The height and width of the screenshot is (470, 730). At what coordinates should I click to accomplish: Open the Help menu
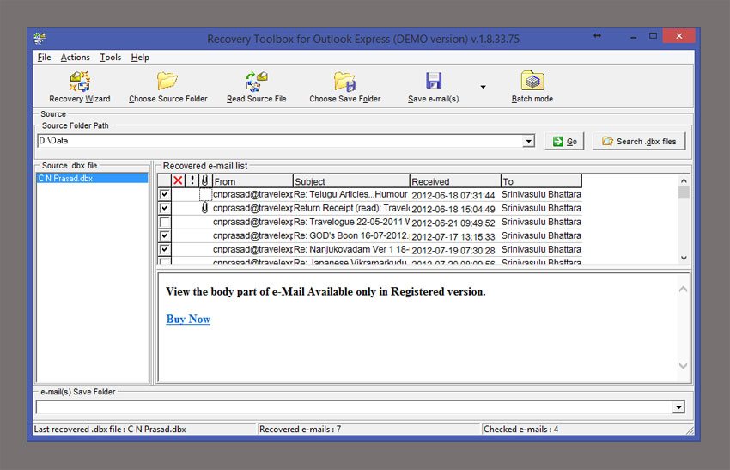click(140, 58)
